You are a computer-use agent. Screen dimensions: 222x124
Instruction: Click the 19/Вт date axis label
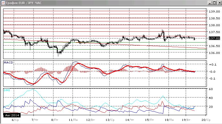(x=186, y=120)
